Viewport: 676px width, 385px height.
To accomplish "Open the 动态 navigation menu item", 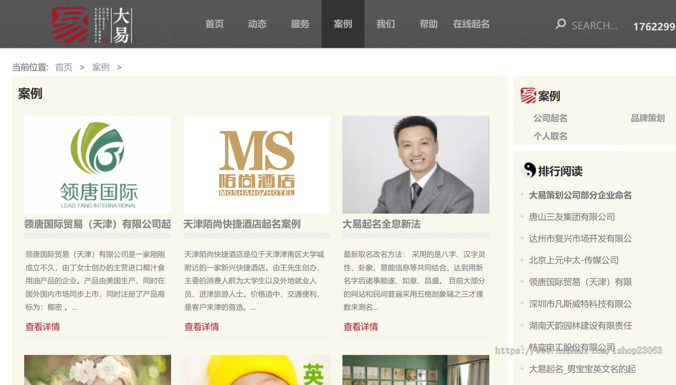I will [257, 24].
